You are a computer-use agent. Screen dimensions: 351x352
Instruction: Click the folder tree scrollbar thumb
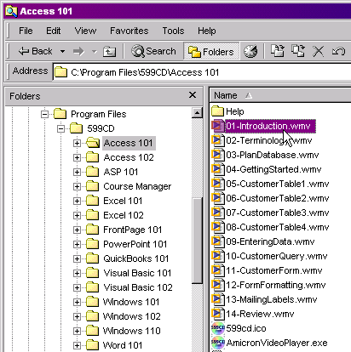click(x=197, y=241)
